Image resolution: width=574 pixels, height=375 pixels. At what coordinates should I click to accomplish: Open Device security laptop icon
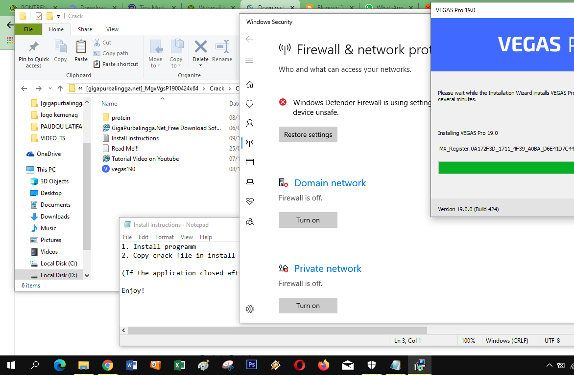coord(250,182)
